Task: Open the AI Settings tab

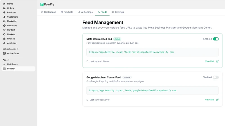Action: click(85, 12)
